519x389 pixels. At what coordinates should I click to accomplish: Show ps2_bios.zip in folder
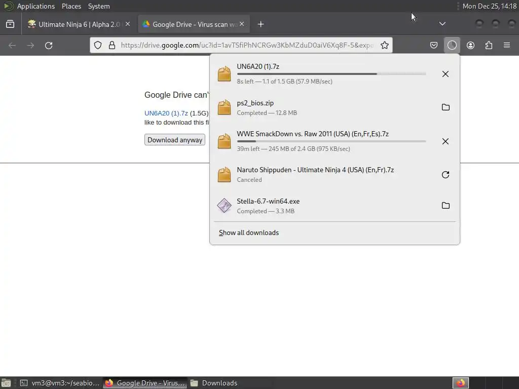pyautogui.click(x=446, y=107)
